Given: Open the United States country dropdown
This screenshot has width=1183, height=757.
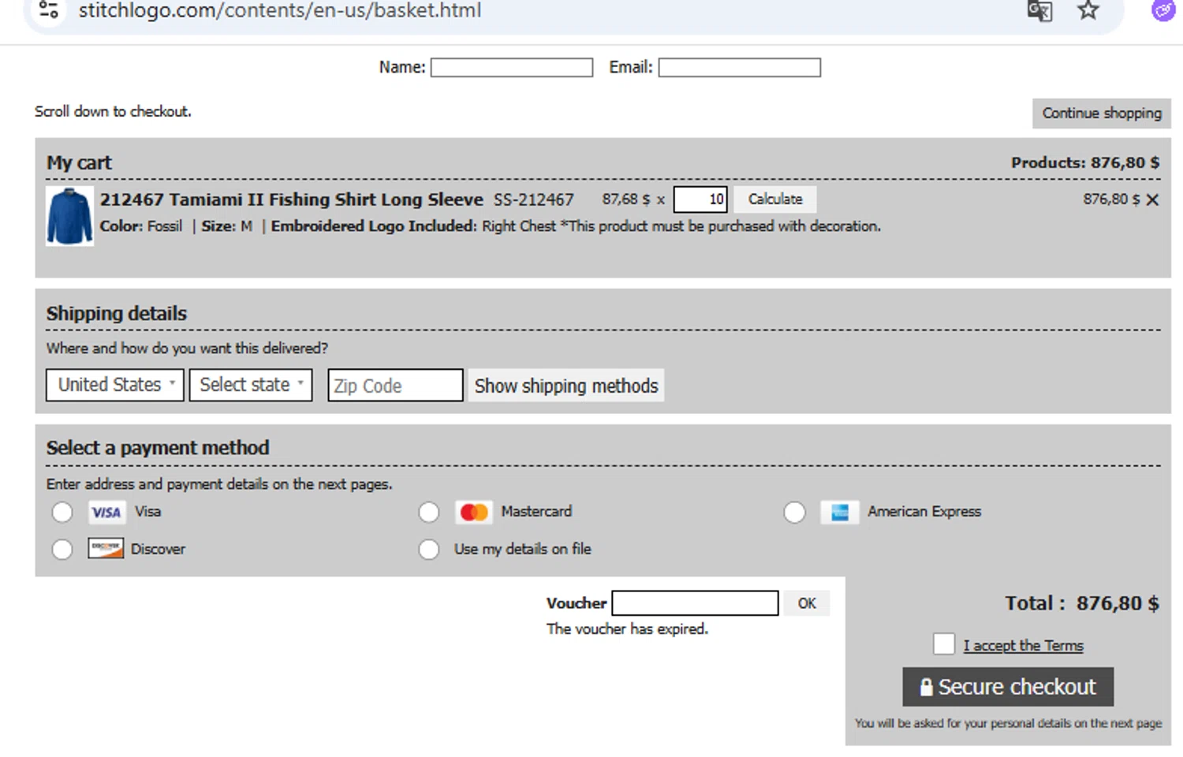Looking at the screenshot, I should pyautogui.click(x=115, y=385).
